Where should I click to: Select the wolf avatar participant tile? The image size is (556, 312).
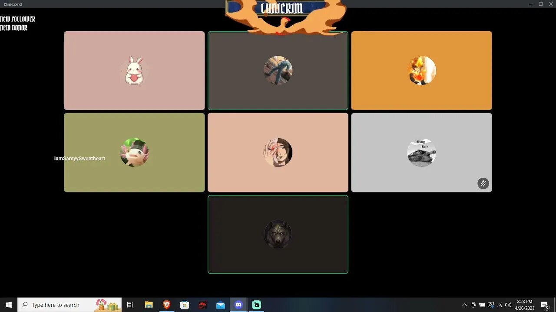coord(278,234)
